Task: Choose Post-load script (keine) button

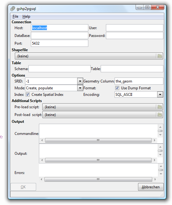Action: [x=103, y=115]
